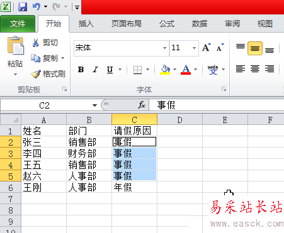Expand the font size dropdown
This screenshot has height=233, width=284.
coord(195,48)
